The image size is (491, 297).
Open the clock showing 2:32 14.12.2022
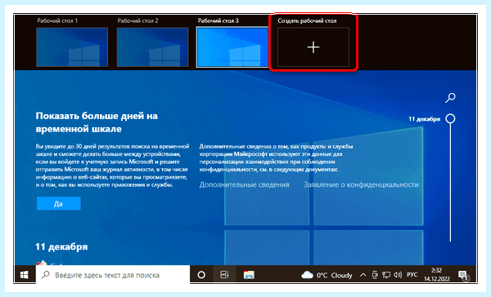437,275
